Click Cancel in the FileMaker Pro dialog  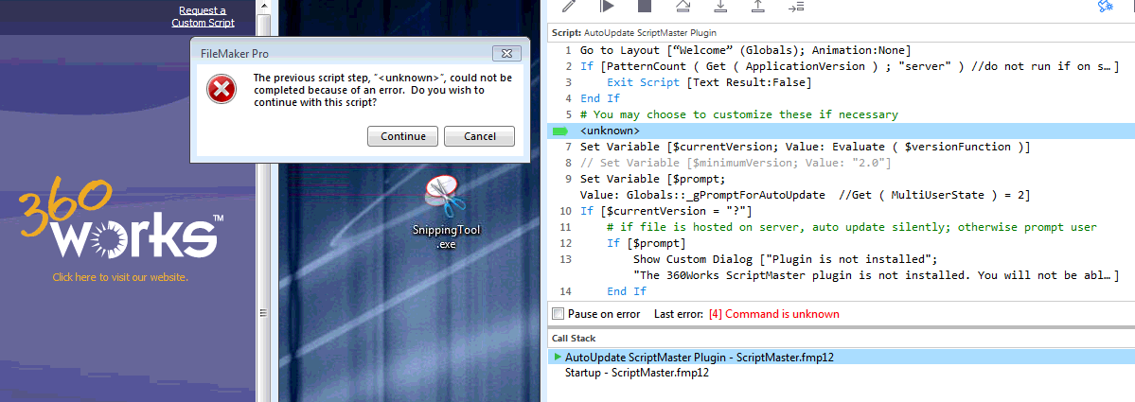[479, 136]
